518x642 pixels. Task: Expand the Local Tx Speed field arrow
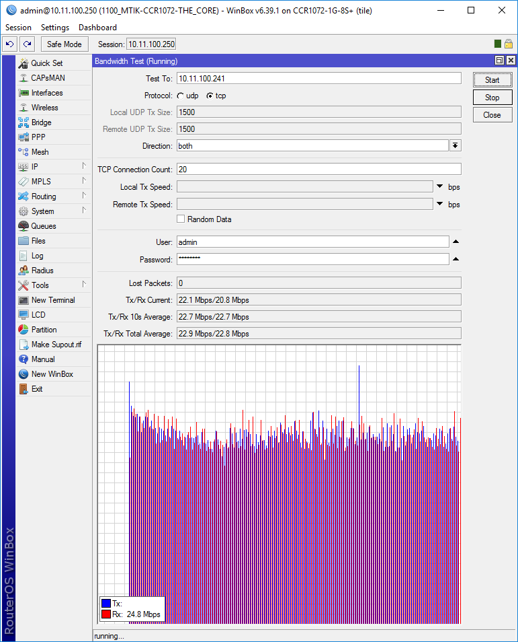(440, 186)
